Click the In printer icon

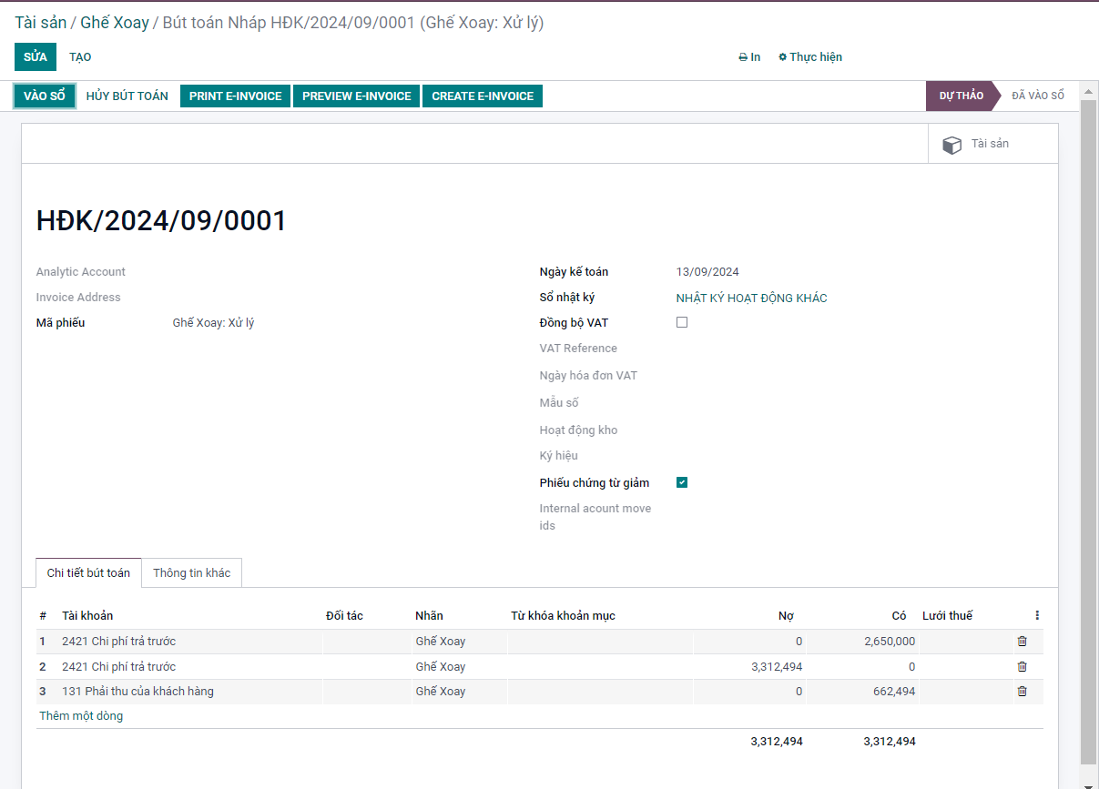(x=743, y=57)
